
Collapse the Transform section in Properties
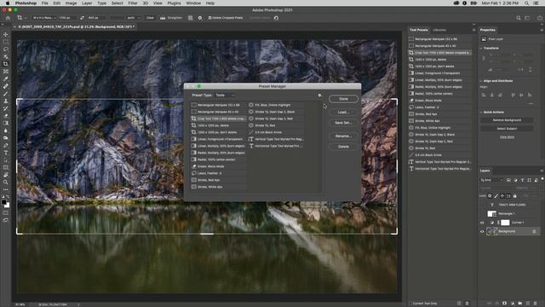click(x=481, y=48)
